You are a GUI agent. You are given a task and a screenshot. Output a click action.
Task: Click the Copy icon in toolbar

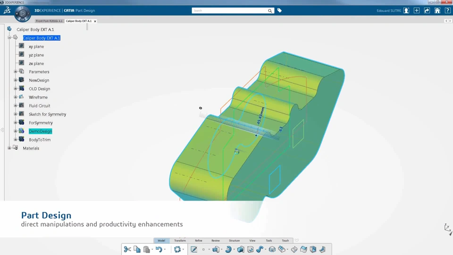[137, 249]
